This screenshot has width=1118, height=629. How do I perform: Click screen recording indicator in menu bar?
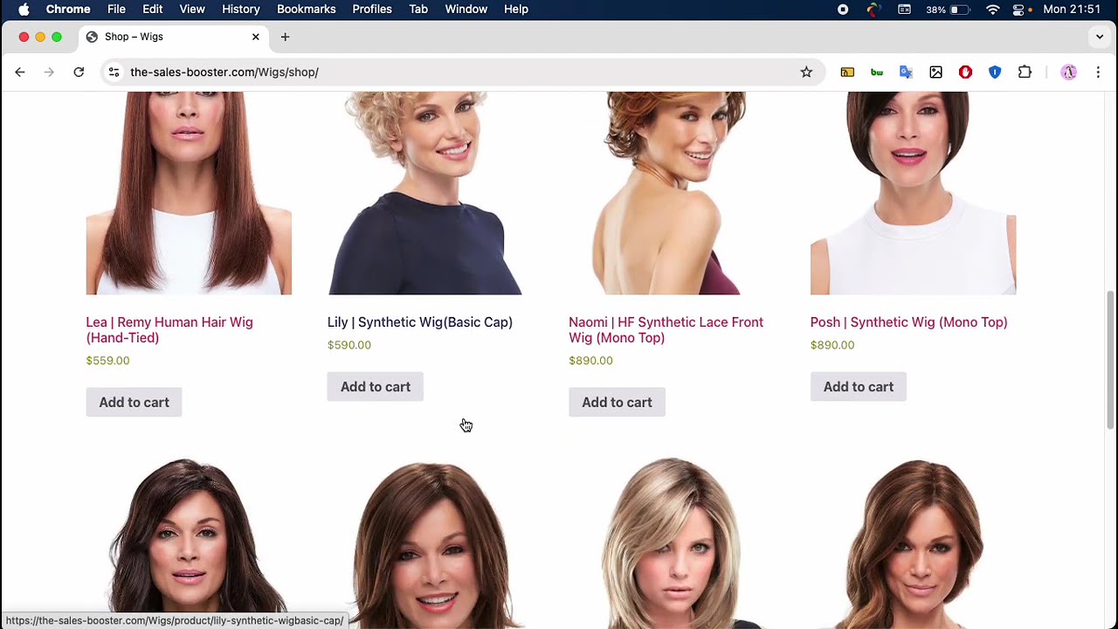pyautogui.click(x=843, y=9)
